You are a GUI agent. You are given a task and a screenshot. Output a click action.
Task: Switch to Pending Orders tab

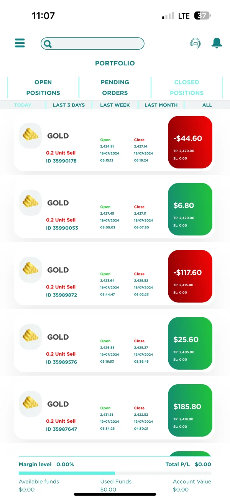[x=115, y=87]
